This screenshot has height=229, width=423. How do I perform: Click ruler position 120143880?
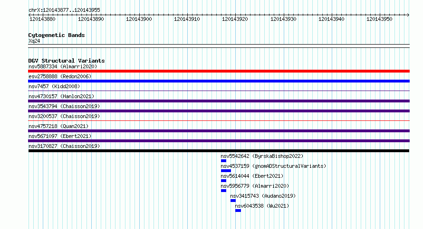click(42, 19)
